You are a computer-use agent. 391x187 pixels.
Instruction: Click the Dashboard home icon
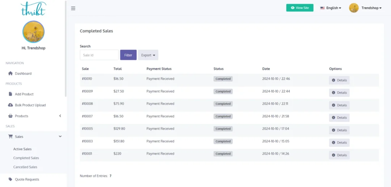10,73
